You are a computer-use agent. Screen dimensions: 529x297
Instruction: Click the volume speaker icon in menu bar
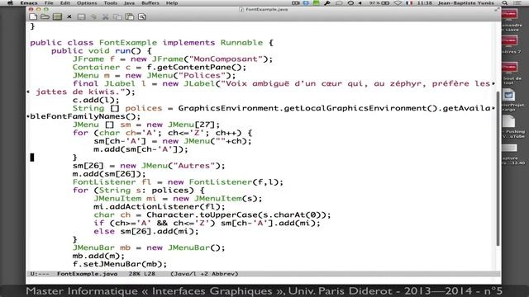coord(360,3)
